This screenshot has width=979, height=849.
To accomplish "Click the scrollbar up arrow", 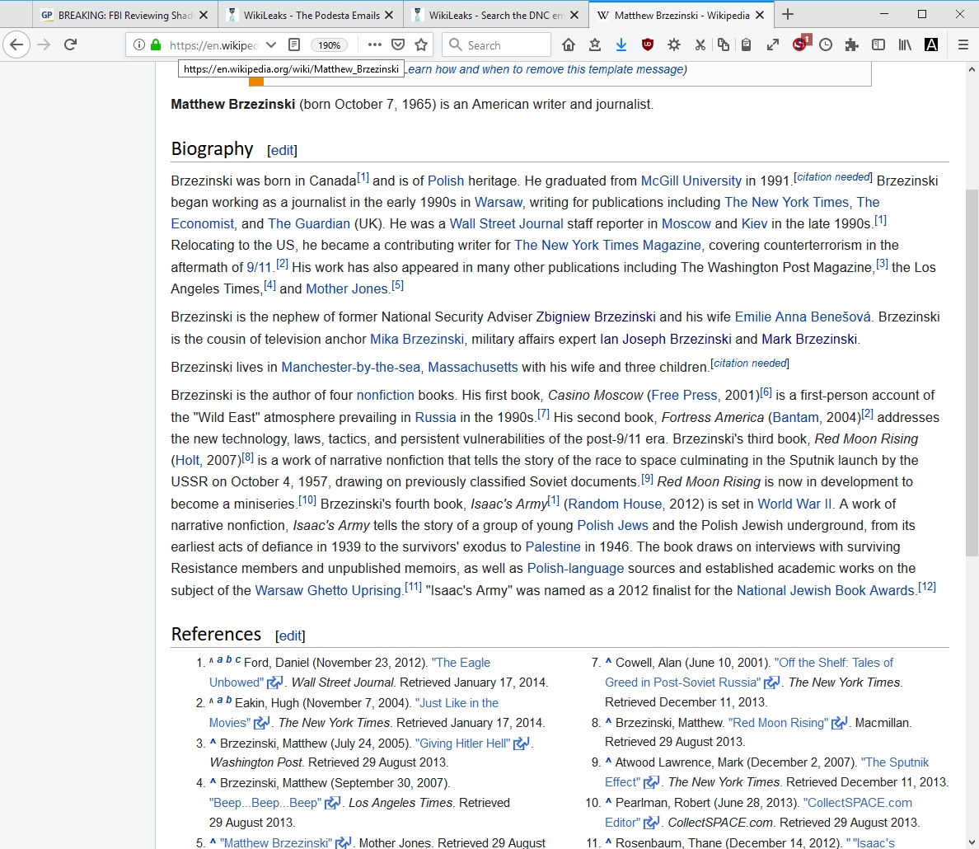I will [x=972, y=69].
